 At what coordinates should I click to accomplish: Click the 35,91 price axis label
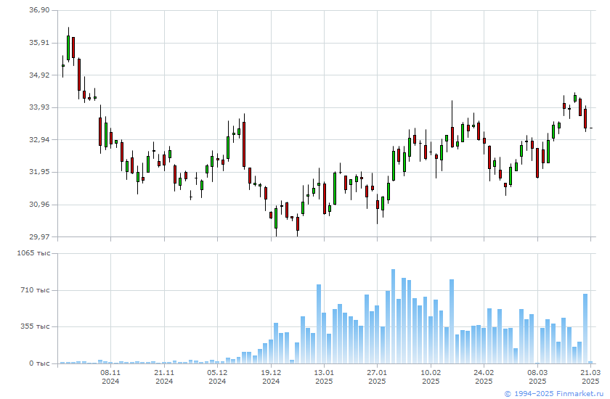coord(39,43)
